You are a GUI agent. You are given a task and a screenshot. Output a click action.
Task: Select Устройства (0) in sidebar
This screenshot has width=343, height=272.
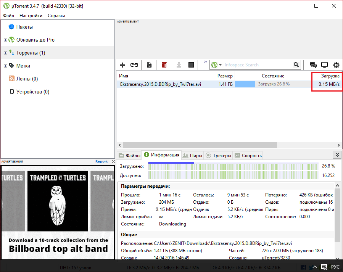[33, 92]
